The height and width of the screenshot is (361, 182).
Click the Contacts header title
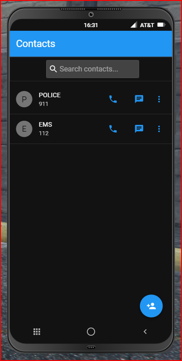point(36,44)
